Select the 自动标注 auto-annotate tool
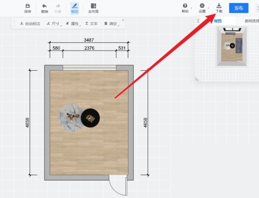Viewport: 259px width, 198px height. pyautogui.click(x=30, y=24)
